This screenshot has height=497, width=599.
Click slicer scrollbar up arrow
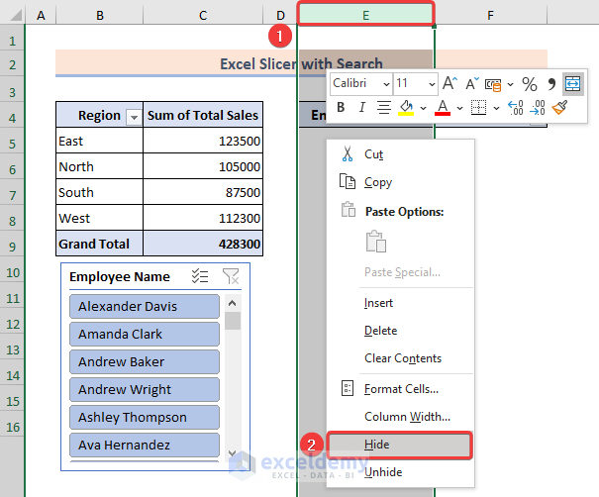233,303
